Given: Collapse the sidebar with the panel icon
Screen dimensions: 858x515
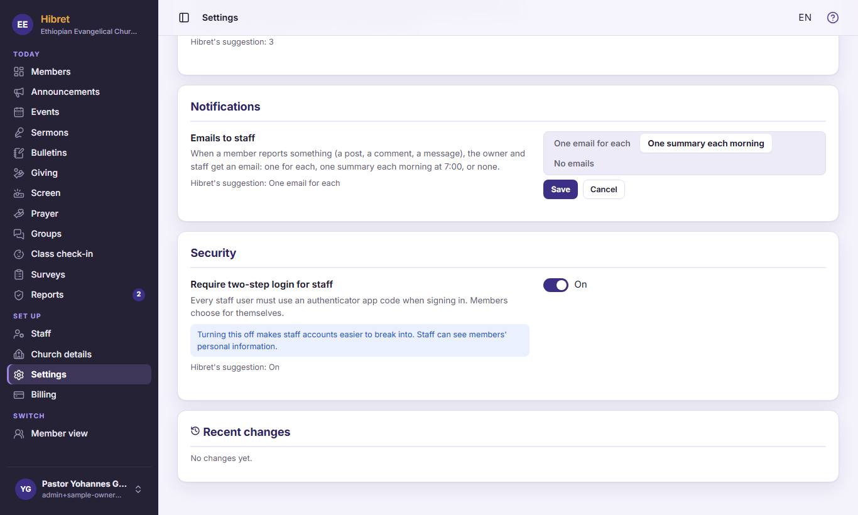Looking at the screenshot, I should pyautogui.click(x=184, y=18).
